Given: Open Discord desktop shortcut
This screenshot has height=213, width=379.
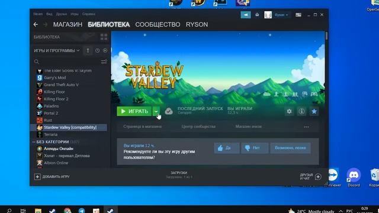Looking at the screenshot, I should pyautogui.click(x=354, y=177).
